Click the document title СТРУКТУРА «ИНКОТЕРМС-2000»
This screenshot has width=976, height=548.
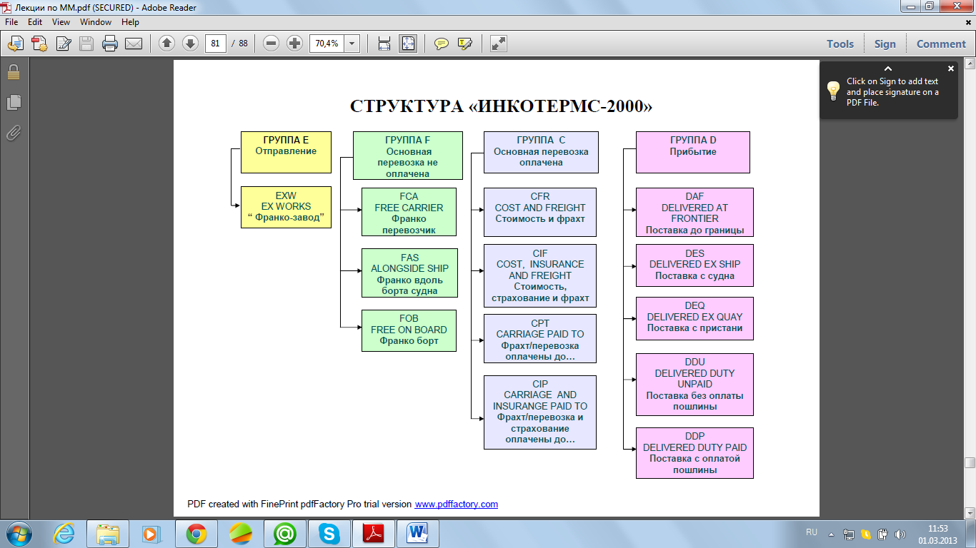click(x=501, y=106)
